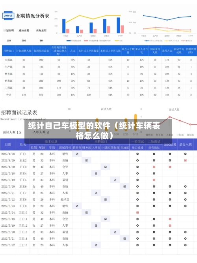Click red X in 王王12 面试结果 cell
This screenshot has height=263, width=197.
(170, 225)
